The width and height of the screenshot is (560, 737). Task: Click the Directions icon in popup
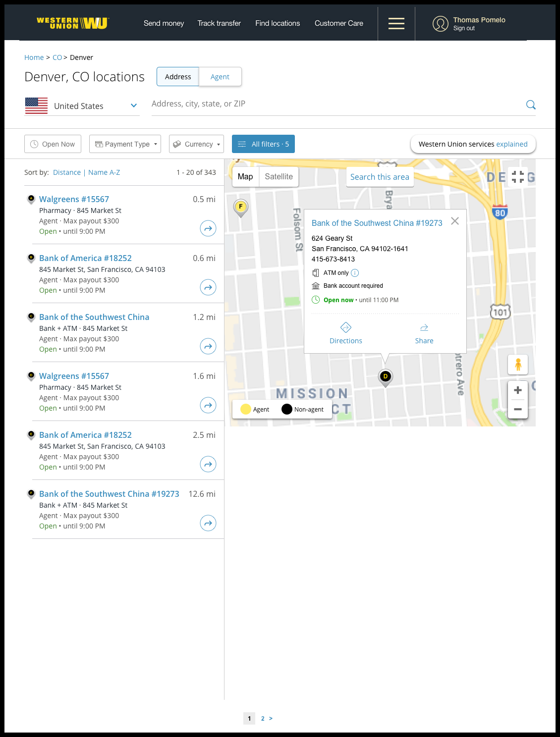coord(346,327)
